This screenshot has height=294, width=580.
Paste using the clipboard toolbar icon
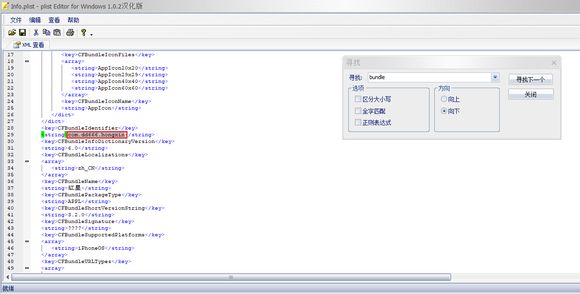tap(57, 32)
